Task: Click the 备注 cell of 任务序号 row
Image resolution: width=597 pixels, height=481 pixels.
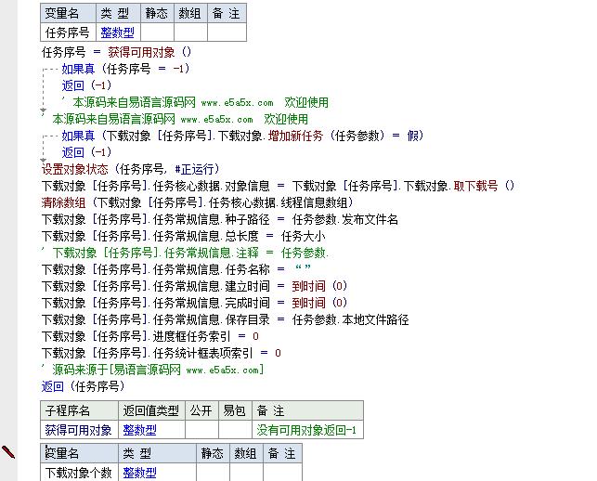Action: pos(227,32)
